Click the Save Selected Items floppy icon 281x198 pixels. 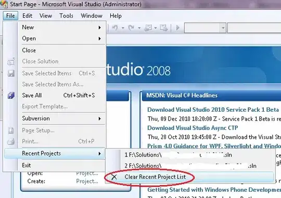point(11,73)
